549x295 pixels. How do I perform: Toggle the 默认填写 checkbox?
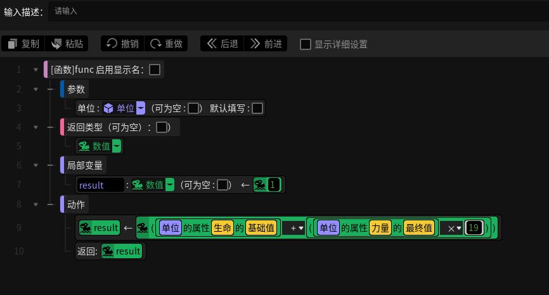click(257, 108)
